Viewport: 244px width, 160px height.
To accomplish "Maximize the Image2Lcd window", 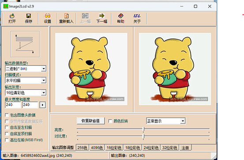I will point(195,6).
